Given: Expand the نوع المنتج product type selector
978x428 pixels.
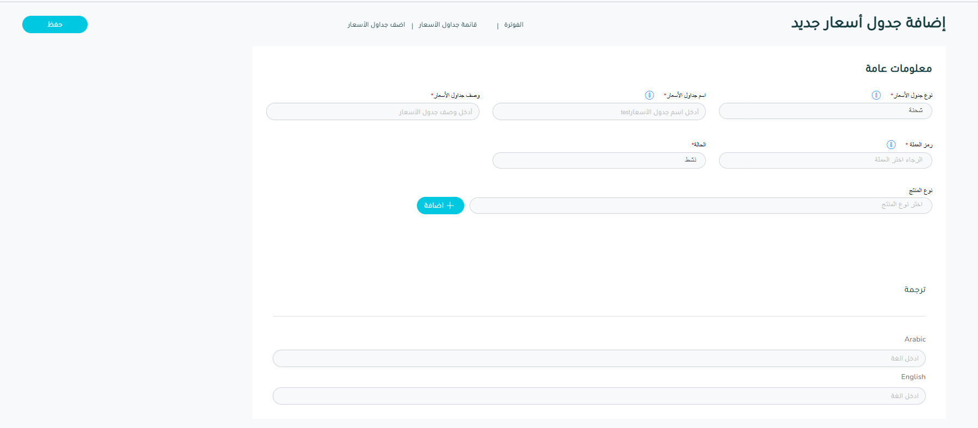Looking at the screenshot, I should click(x=700, y=206).
